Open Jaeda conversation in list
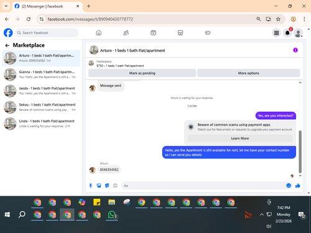The image size is (311, 233). pyautogui.click(x=41, y=91)
